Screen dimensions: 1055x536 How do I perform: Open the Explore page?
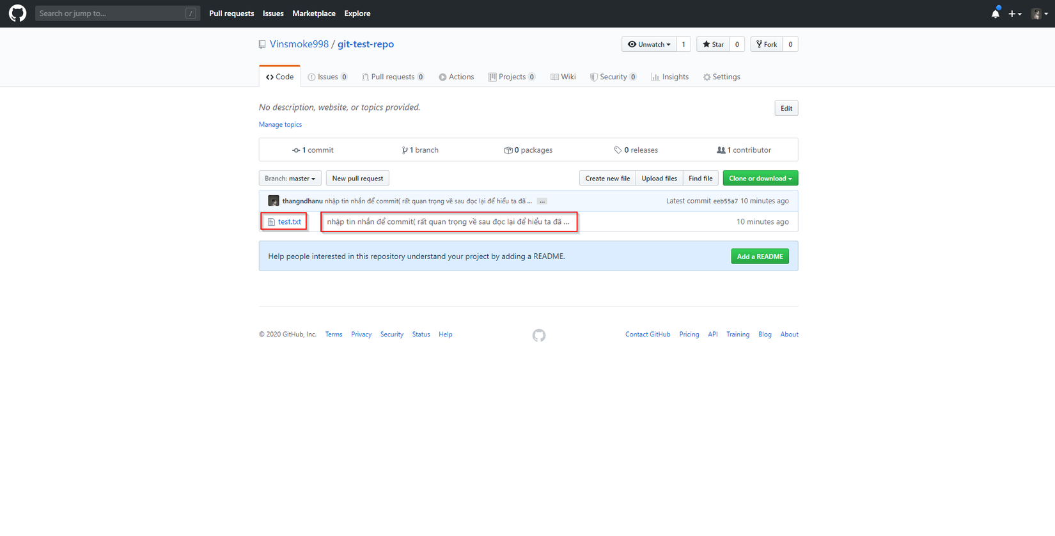point(357,13)
